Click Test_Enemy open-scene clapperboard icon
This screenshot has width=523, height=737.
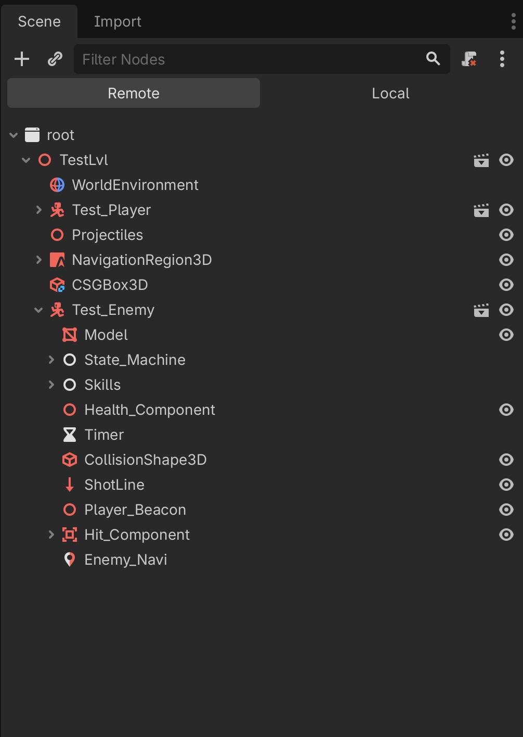pos(481,310)
